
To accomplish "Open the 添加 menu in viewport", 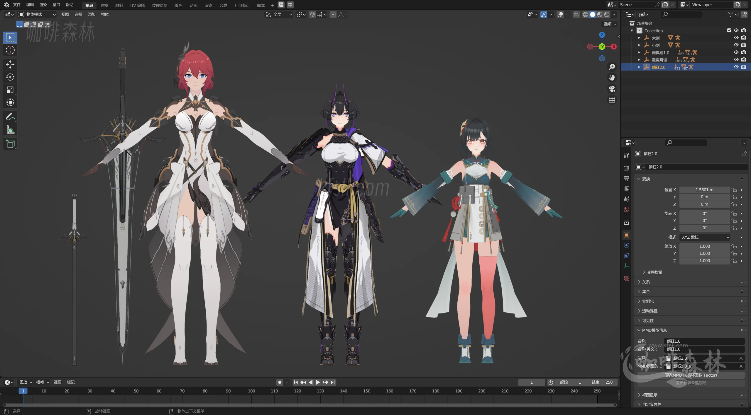I will [x=92, y=14].
